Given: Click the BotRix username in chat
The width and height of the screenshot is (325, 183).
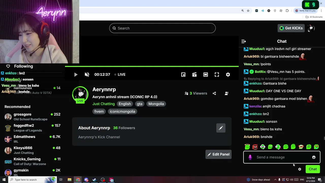Looking at the screenshot, I should point(260,72).
